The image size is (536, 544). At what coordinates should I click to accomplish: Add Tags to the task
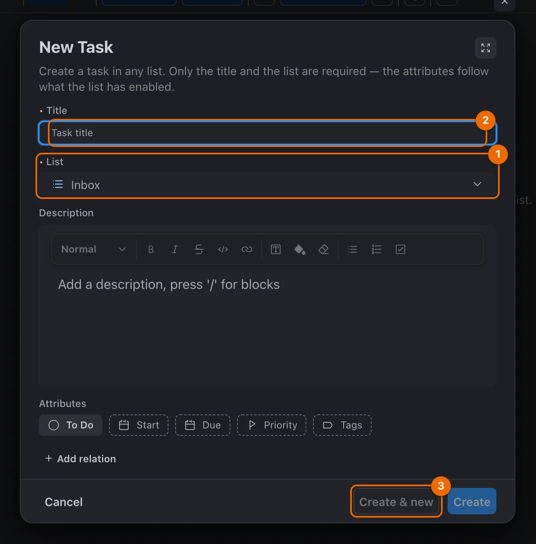point(342,425)
